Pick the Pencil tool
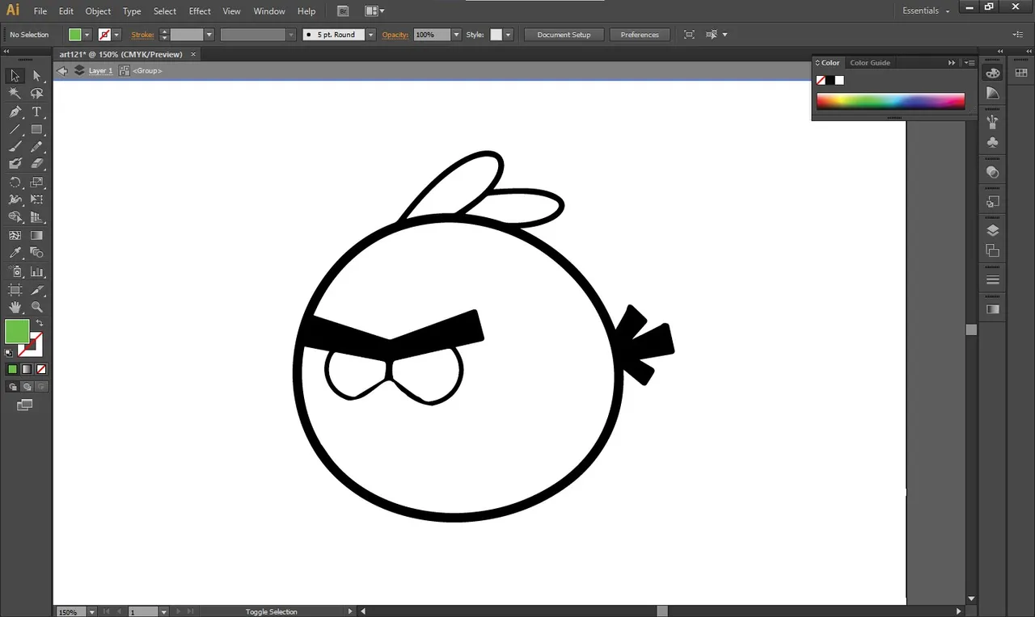Viewport: 1035px width, 617px height. pos(36,147)
